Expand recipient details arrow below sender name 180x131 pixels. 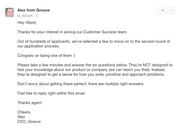[x=37, y=16]
